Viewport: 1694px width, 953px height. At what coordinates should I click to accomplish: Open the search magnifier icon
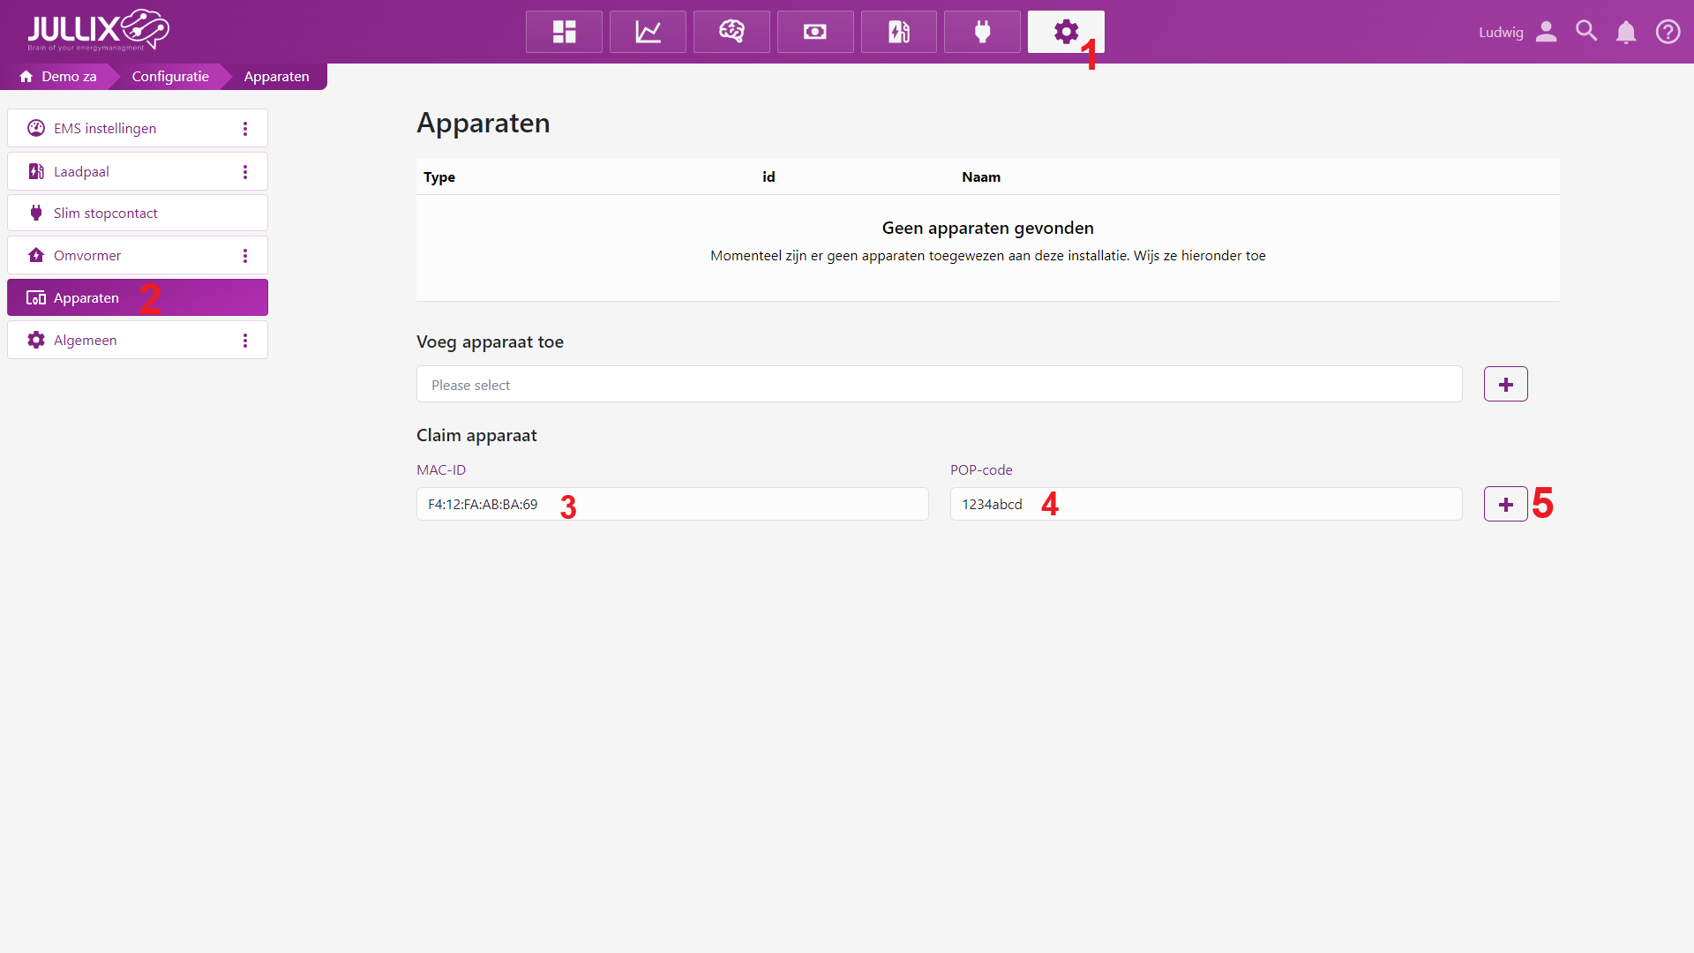1586,32
